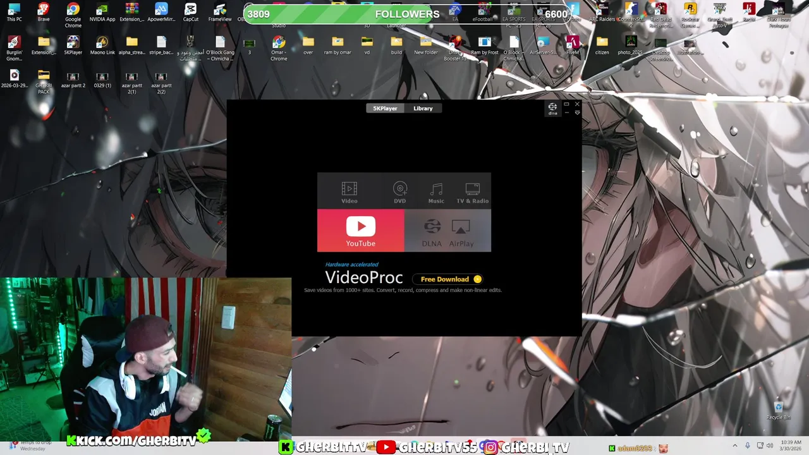Open ARC Raiders shortcut
This screenshot has height=455, width=809.
pyautogui.click(x=602, y=13)
